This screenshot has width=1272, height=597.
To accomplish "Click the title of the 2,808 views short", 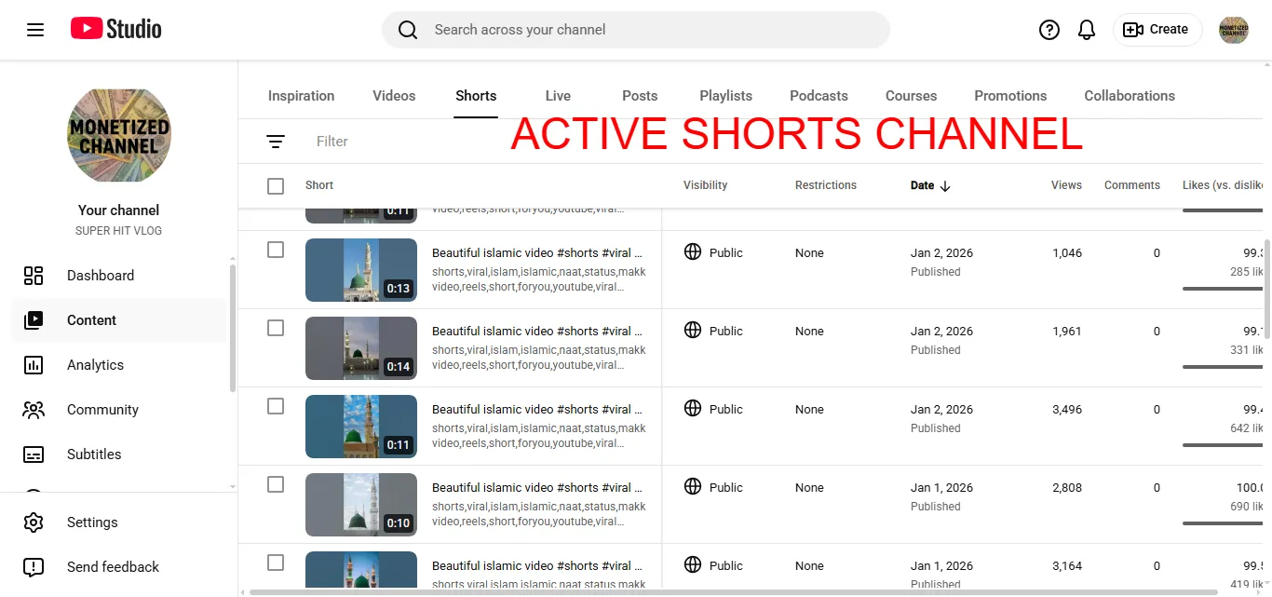I will [537, 488].
